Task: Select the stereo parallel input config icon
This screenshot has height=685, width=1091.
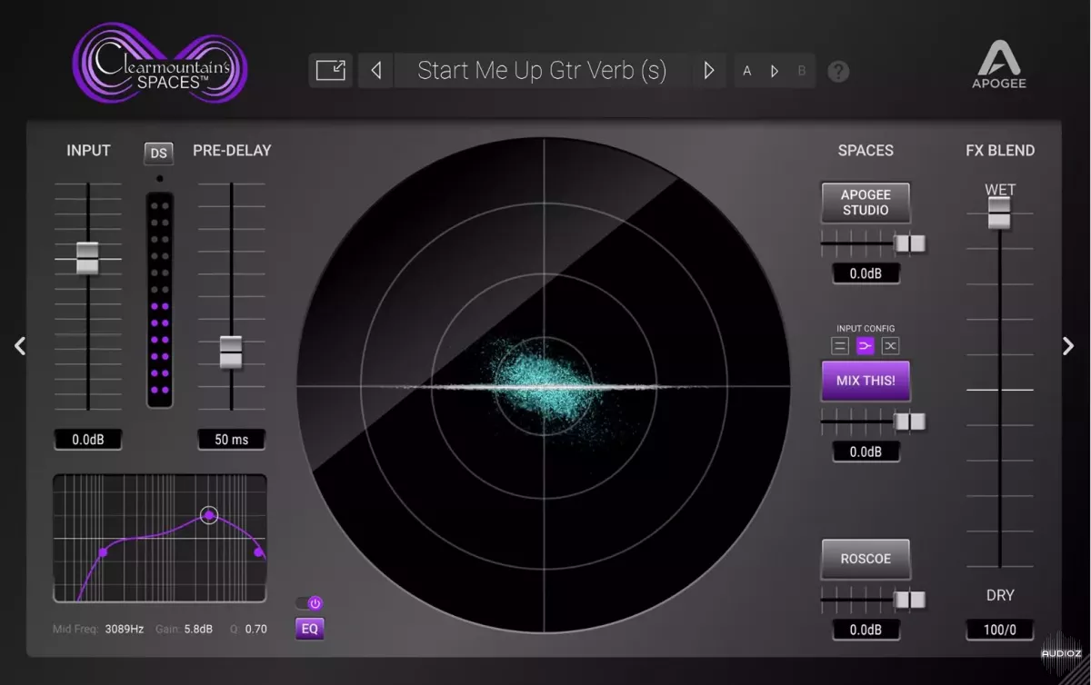Action: click(x=840, y=346)
